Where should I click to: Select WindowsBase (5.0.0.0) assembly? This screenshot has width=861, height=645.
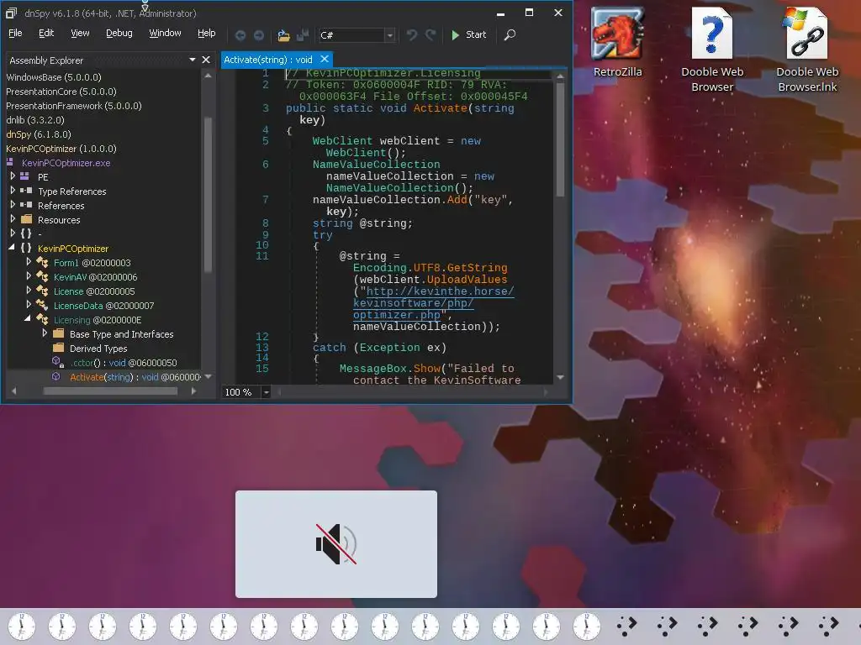[x=53, y=77]
